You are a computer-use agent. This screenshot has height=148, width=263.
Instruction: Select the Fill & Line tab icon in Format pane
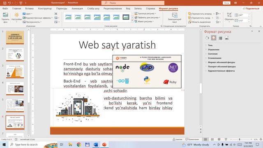pos(207,38)
